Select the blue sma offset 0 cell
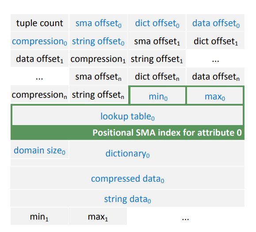256x232 pixels. pyautogui.click(x=98, y=23)
